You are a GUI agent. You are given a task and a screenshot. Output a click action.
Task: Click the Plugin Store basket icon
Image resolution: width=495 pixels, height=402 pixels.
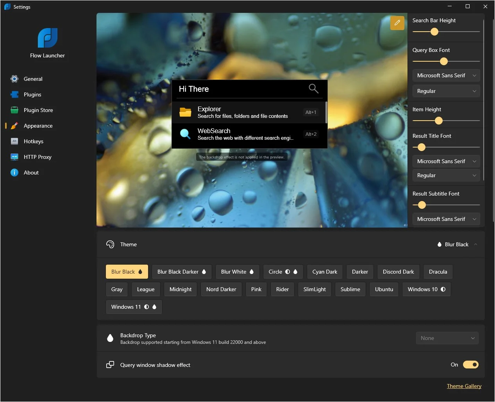point(14,110)
